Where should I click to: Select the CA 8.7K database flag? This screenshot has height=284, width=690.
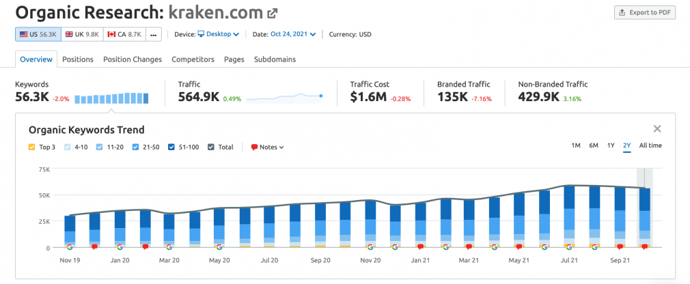coord(124,34)
